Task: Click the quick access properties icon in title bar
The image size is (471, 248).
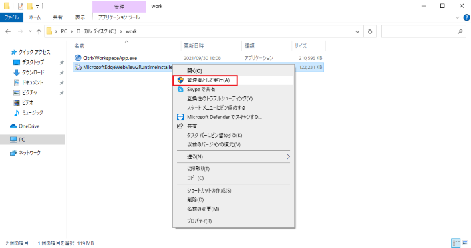Action: [21, 6]
